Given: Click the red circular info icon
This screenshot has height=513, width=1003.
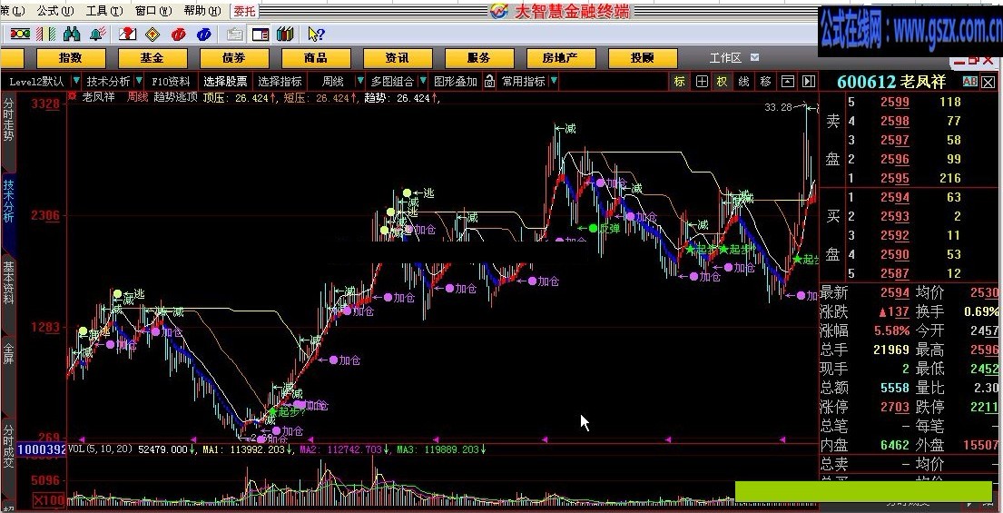Looking at the screenshot, I should 179,34.
